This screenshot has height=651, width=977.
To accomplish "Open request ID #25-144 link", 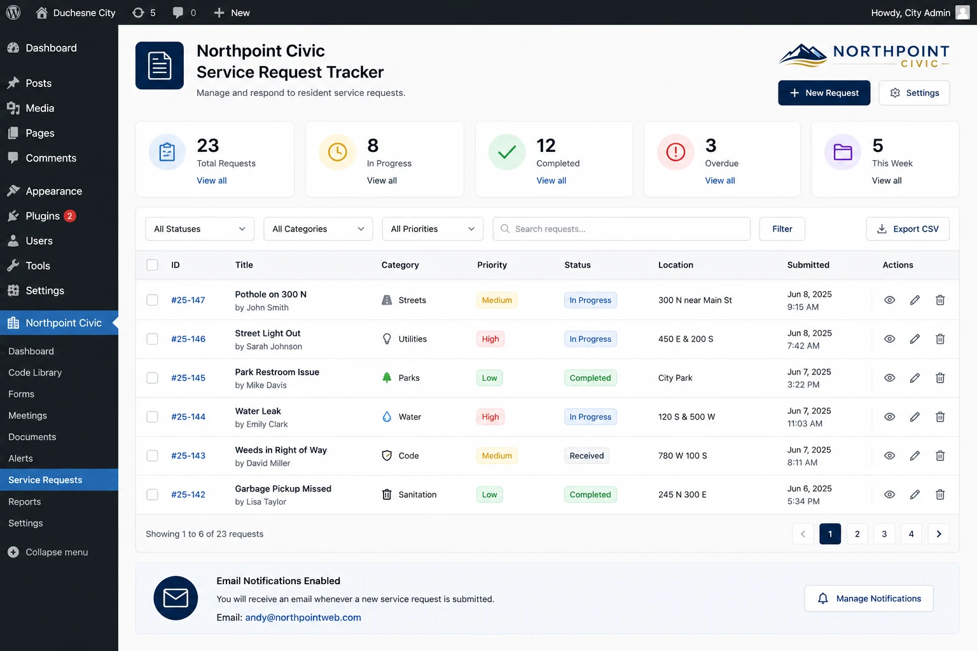I will click(x=188, y=417).
